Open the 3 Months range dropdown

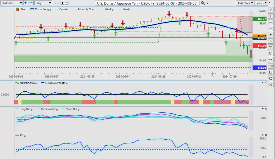[12, 3]
